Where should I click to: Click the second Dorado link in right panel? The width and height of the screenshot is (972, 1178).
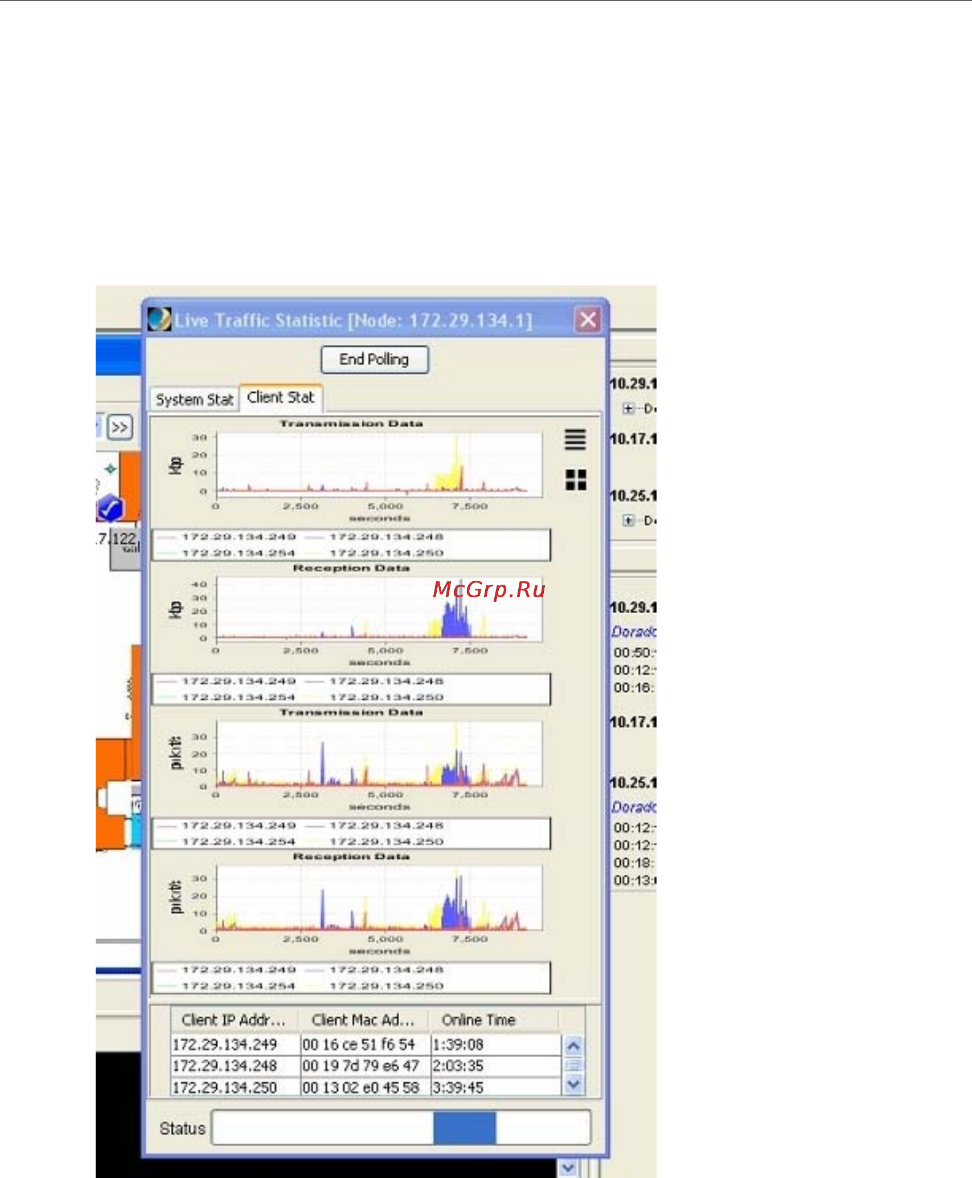(x=633, y=807)
